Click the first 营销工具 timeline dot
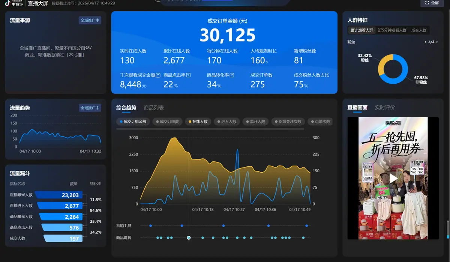 pyautogui.click(x=150, y=226)
